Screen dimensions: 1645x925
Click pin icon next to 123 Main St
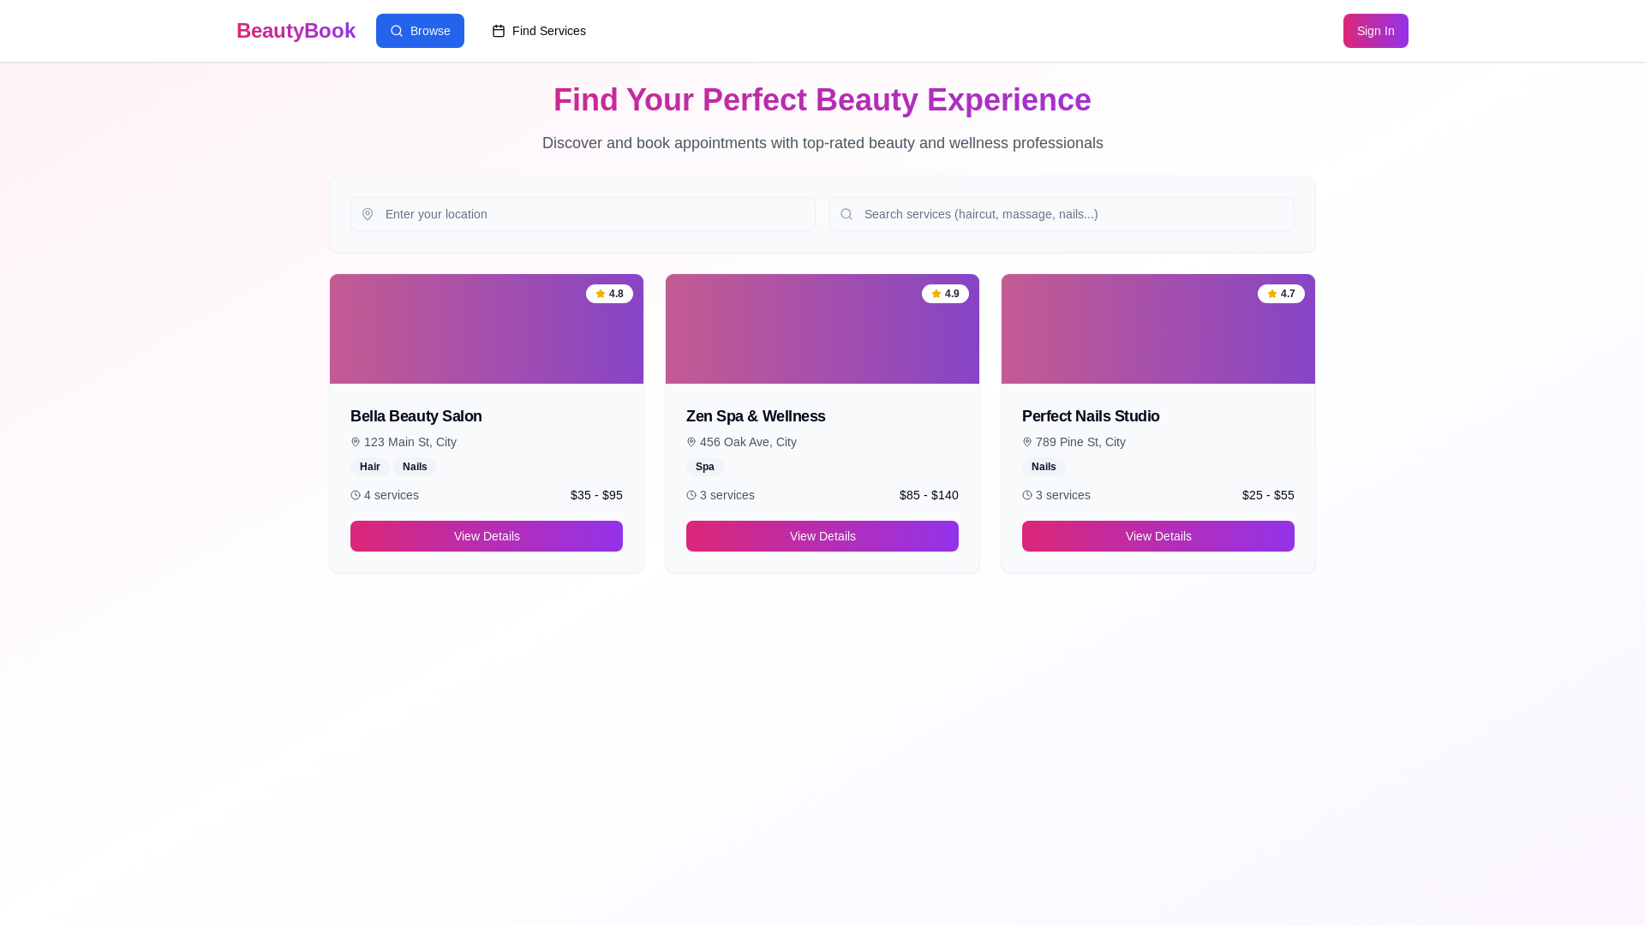[x=356, y=442]
